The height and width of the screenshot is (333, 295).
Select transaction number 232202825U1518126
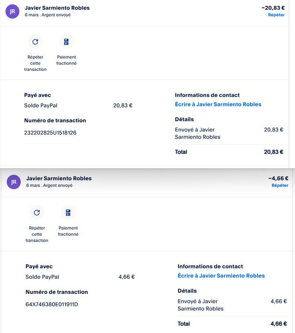pos(50,133)
